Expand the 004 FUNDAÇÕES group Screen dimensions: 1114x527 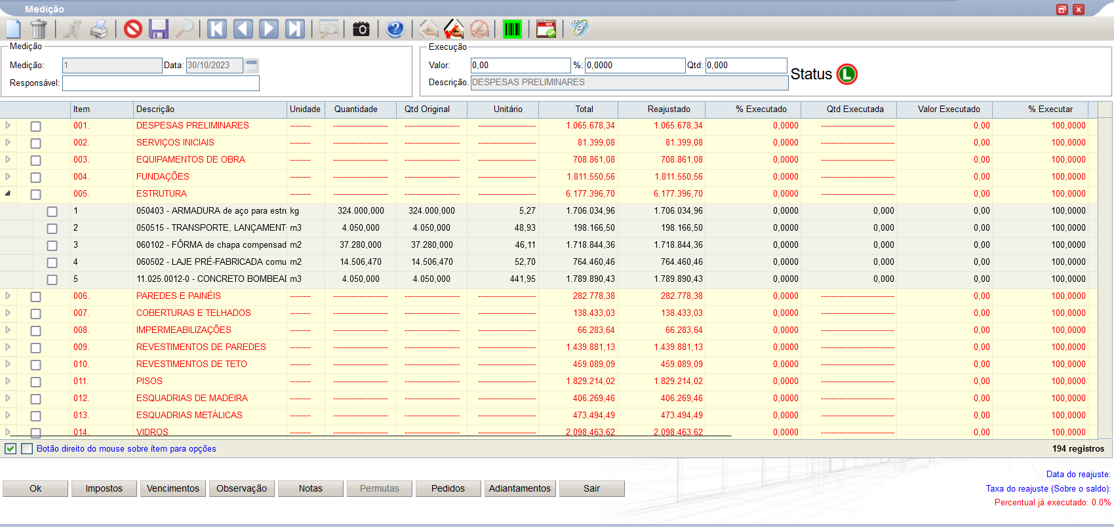pos(8,176)
